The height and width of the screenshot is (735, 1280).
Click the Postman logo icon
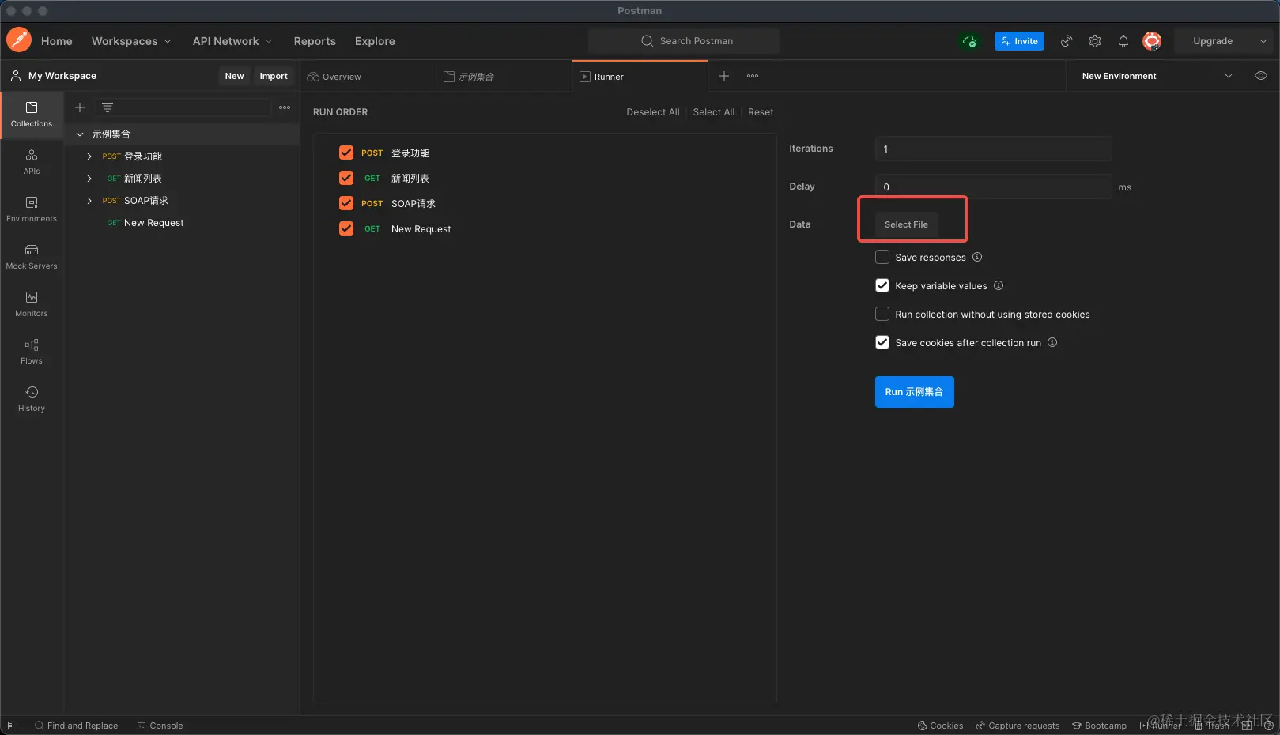19,40
